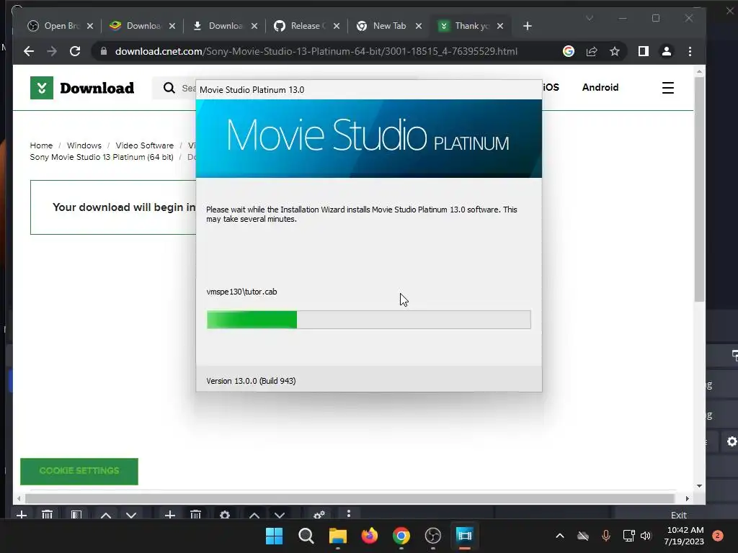The width and height of the screenshot is (738, 553).
Task: Open OBS audio mixer three-dot menu
Action: pyautogui.click(x=349, y=514)
